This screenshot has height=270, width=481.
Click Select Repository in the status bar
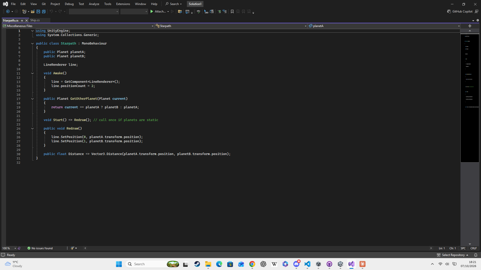(453, 255)
